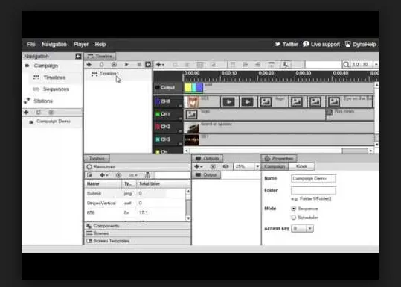Toggle the timeline list panel dark icon

pos(148,64)
